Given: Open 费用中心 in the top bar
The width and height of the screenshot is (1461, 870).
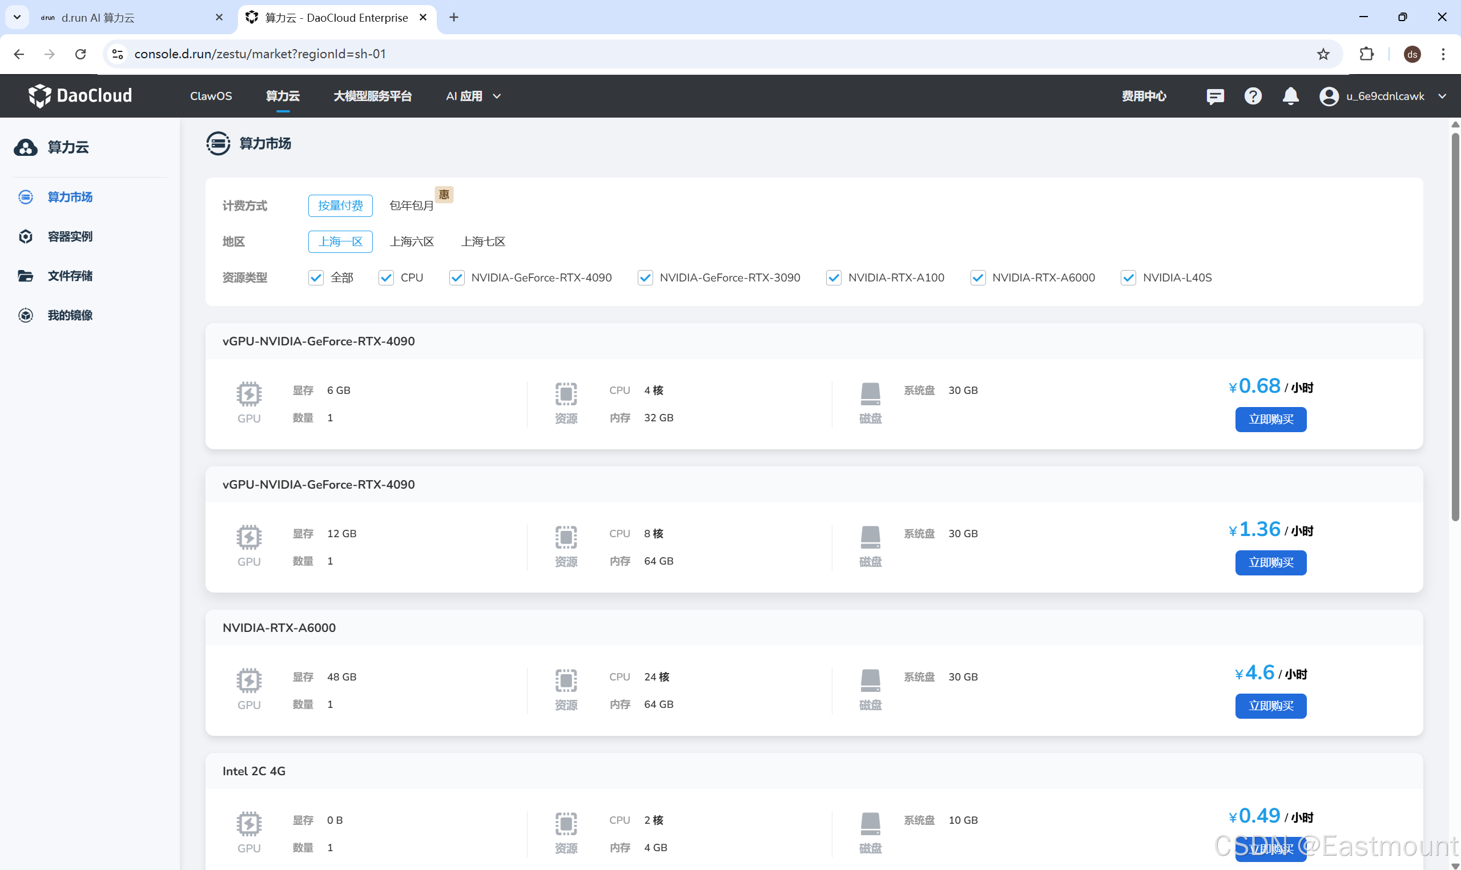Looking at the screenshot, I should pyautogui.click(x=1144, y=96).
